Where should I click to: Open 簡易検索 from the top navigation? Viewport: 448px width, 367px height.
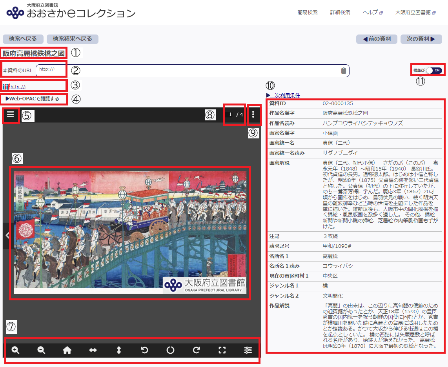tap(308, 12)
